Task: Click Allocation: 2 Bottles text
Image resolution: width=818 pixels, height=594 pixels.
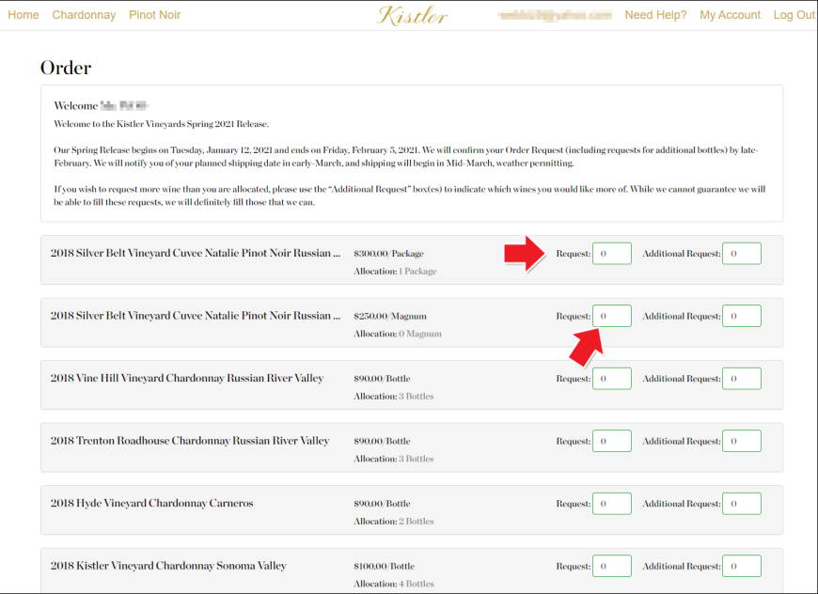Action: (393, 522)
